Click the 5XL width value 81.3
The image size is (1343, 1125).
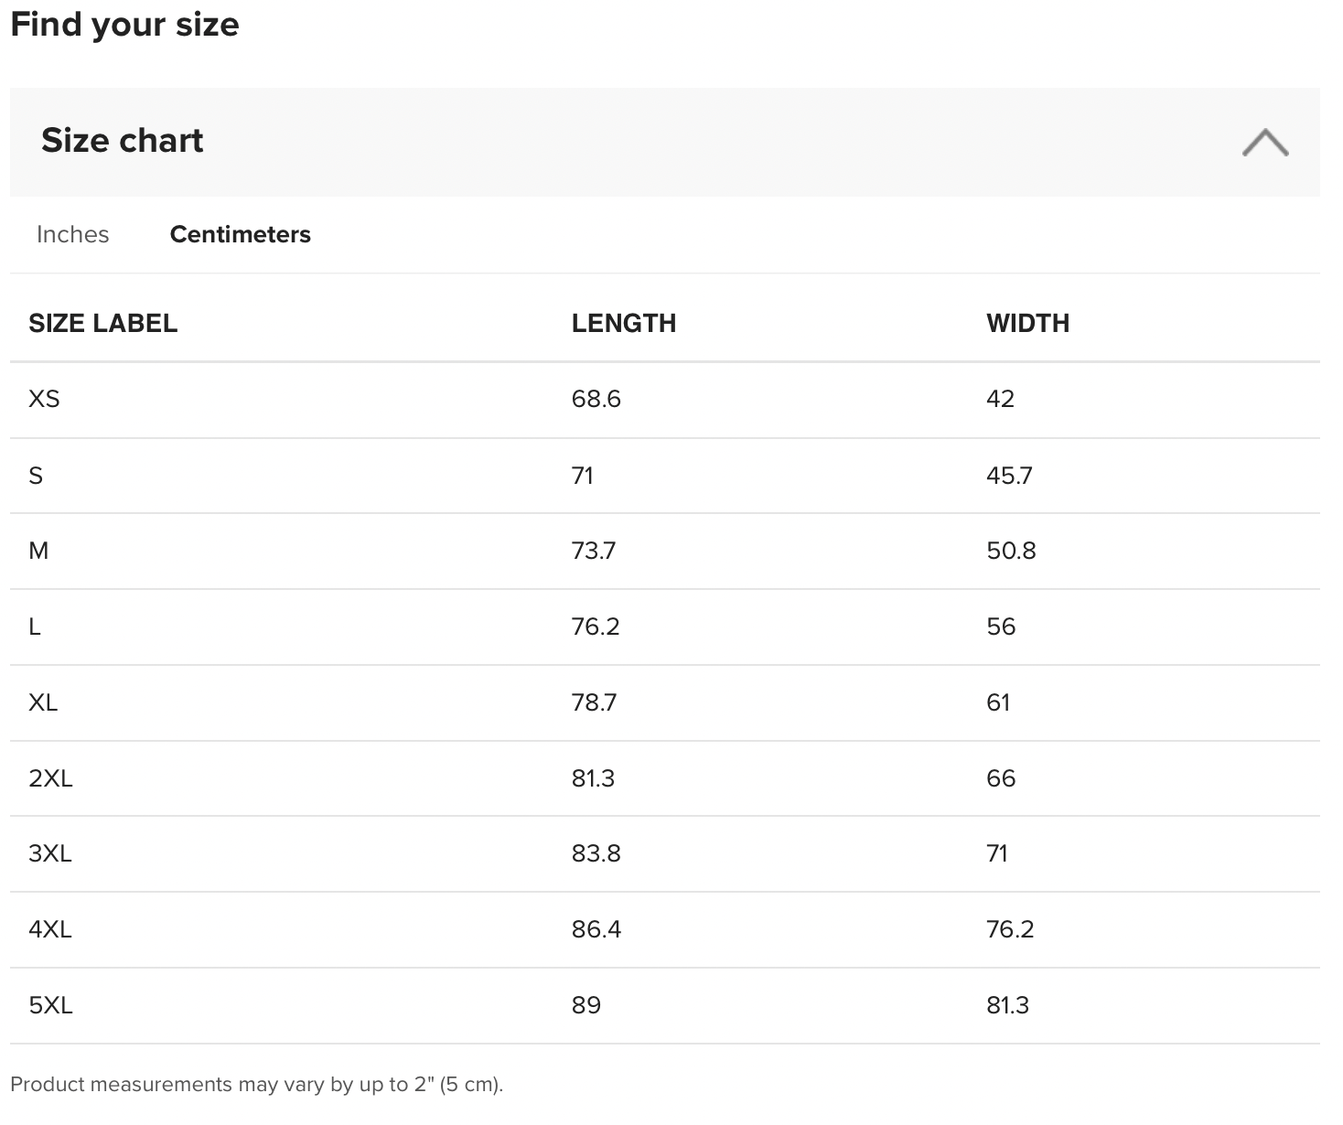coord(1007,1005)
